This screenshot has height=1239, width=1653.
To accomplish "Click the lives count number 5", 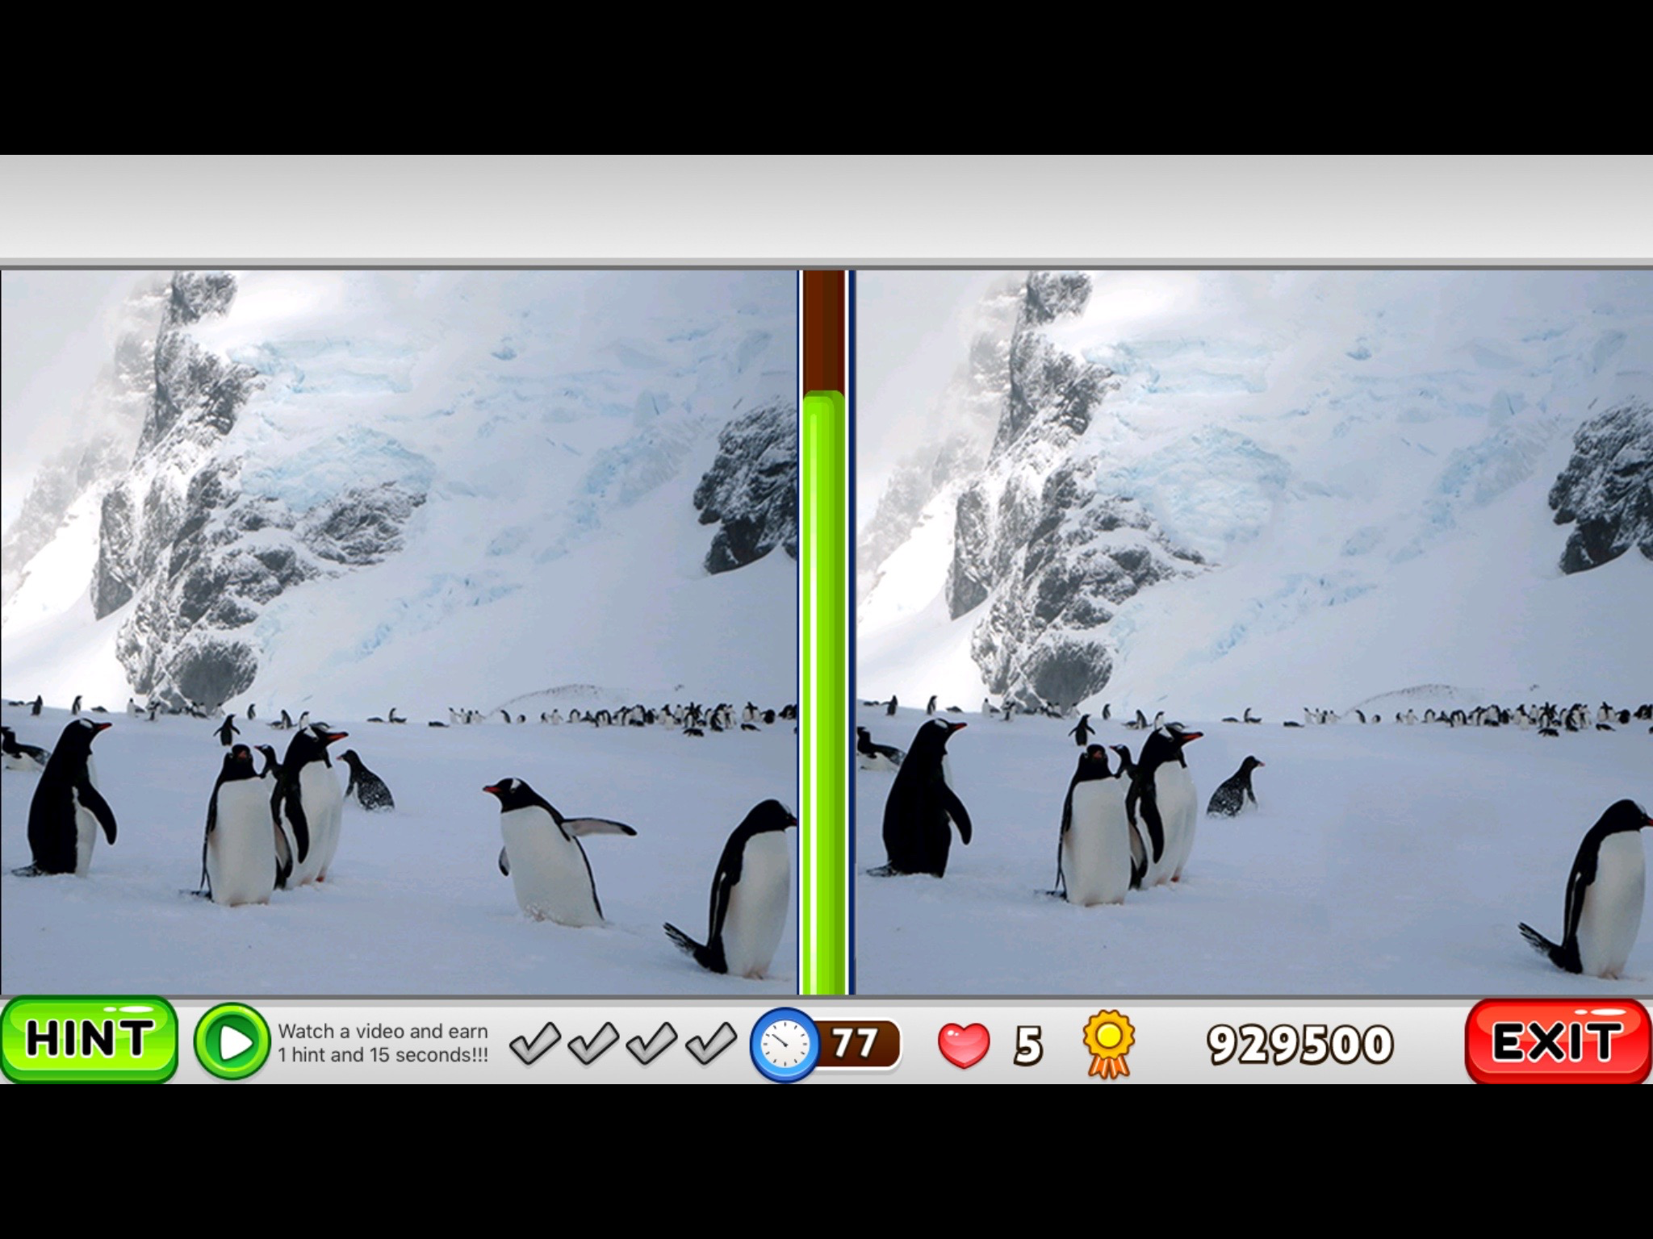I will coord(1027,1045).
